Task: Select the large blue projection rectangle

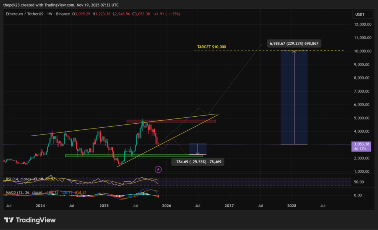Action: [294, 97]
